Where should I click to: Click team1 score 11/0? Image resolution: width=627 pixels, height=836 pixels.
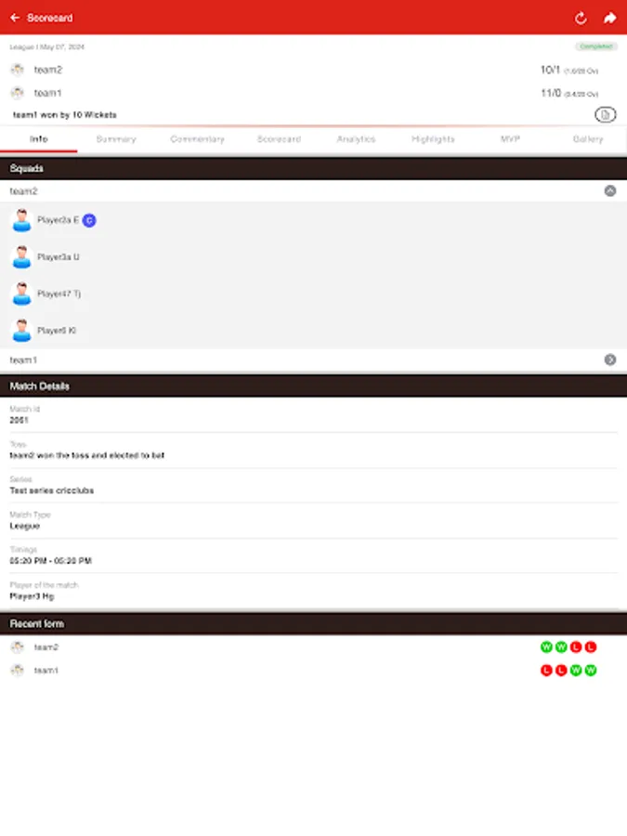pyautogui.click(x=551, y=93)
